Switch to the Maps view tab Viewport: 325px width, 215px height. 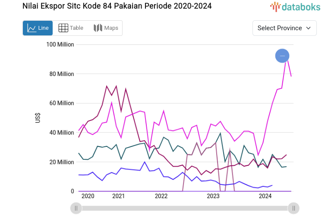point(106,28)
